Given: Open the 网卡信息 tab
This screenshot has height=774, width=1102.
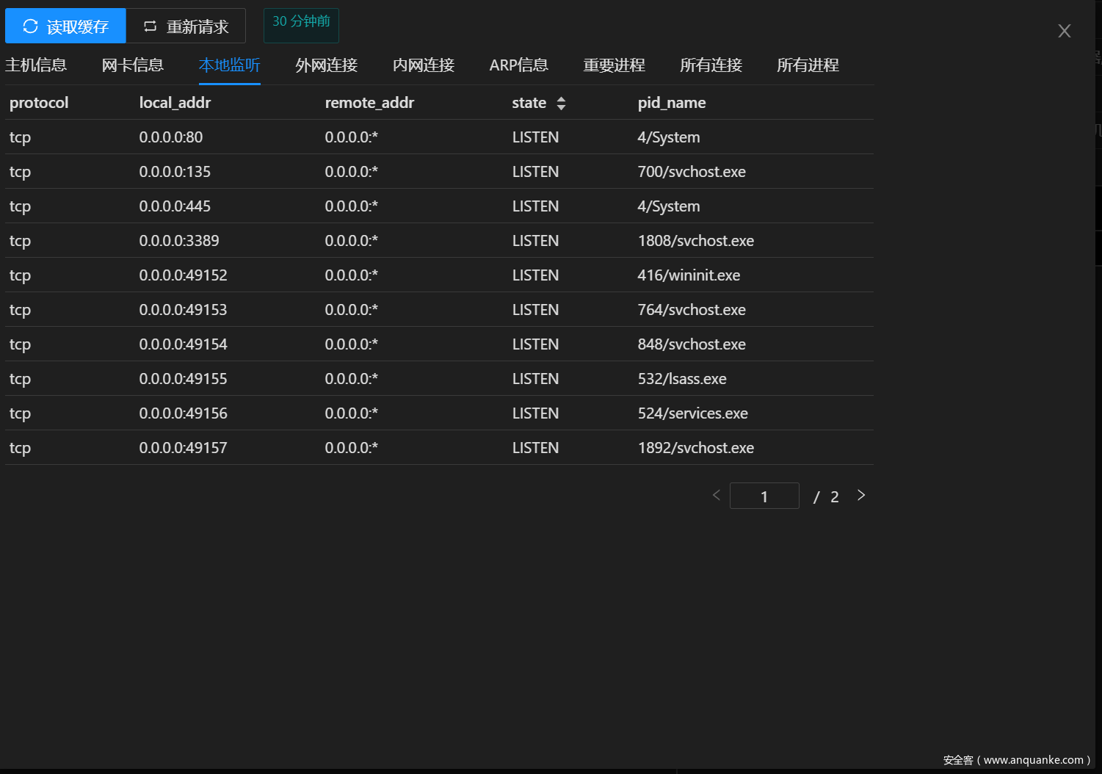Looking at the screenshot, I should pos(133,65).
